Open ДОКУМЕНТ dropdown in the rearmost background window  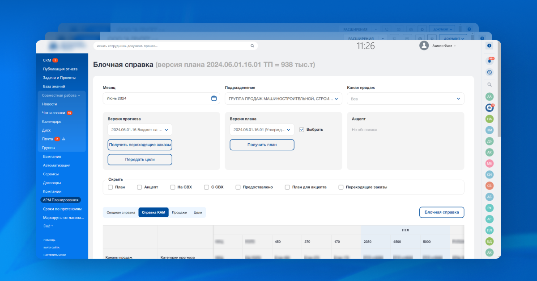click(x=442, y=29)
